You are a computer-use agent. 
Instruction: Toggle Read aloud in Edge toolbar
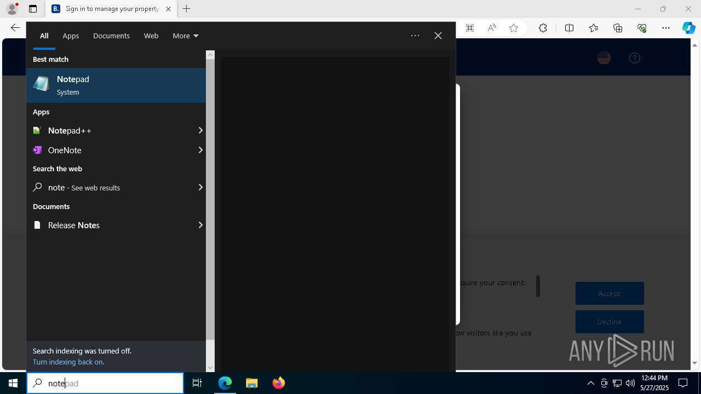[x=492, y=28]
